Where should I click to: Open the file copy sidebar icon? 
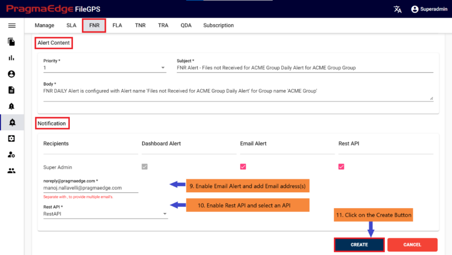pyautogui.click(x=11, y=42)
